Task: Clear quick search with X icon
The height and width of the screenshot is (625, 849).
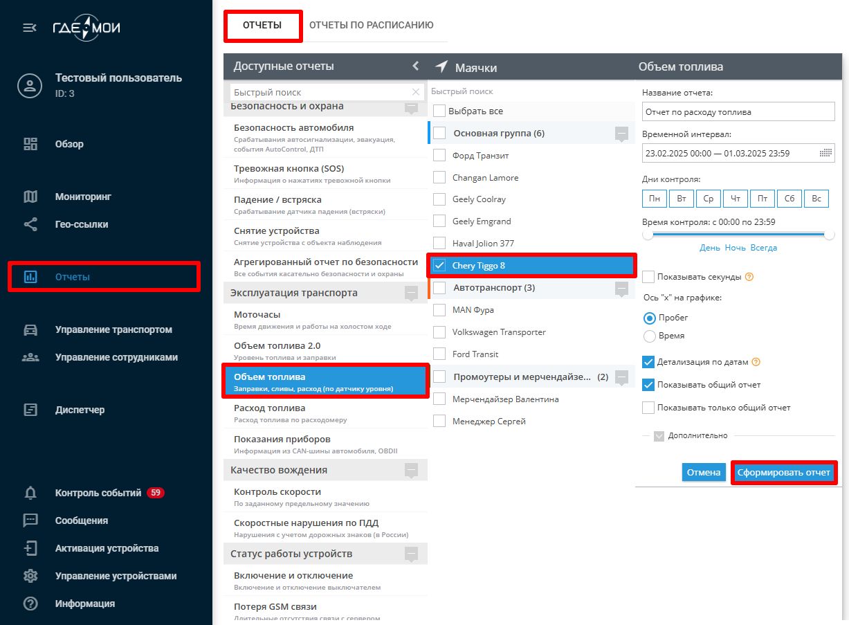Action: click(x=416, y=92)
